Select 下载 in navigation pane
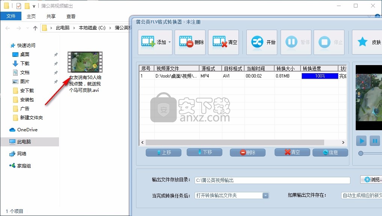 click(25, 64)
